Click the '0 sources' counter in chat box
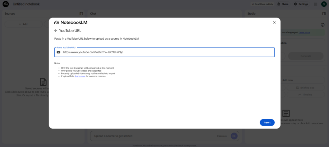Image resolution: width=329 pixels, height=147 pixels. click(222, 136)
